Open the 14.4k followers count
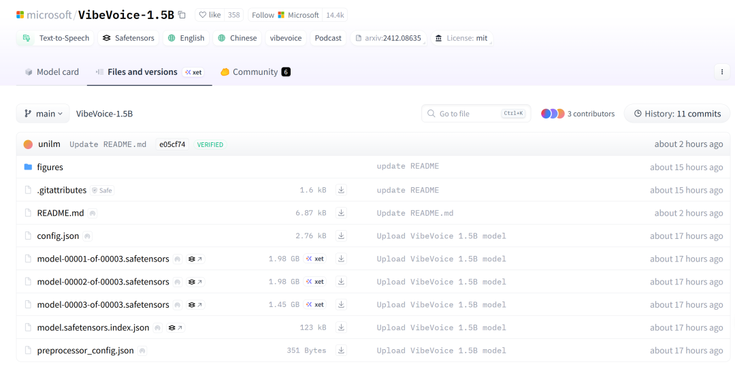Screen dimensions: 735x373 [335, 15]
